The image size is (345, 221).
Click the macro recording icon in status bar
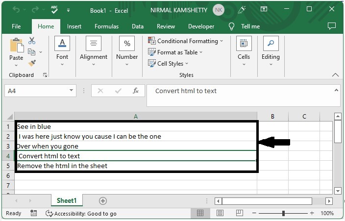pos(33,213)
